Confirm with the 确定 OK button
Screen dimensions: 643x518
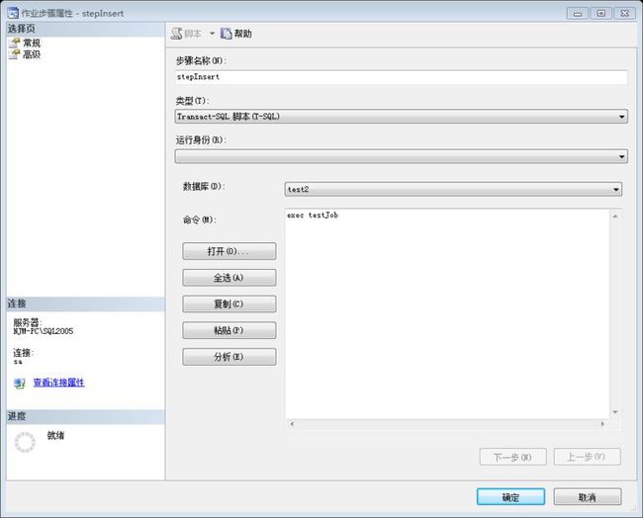point(510,497)
